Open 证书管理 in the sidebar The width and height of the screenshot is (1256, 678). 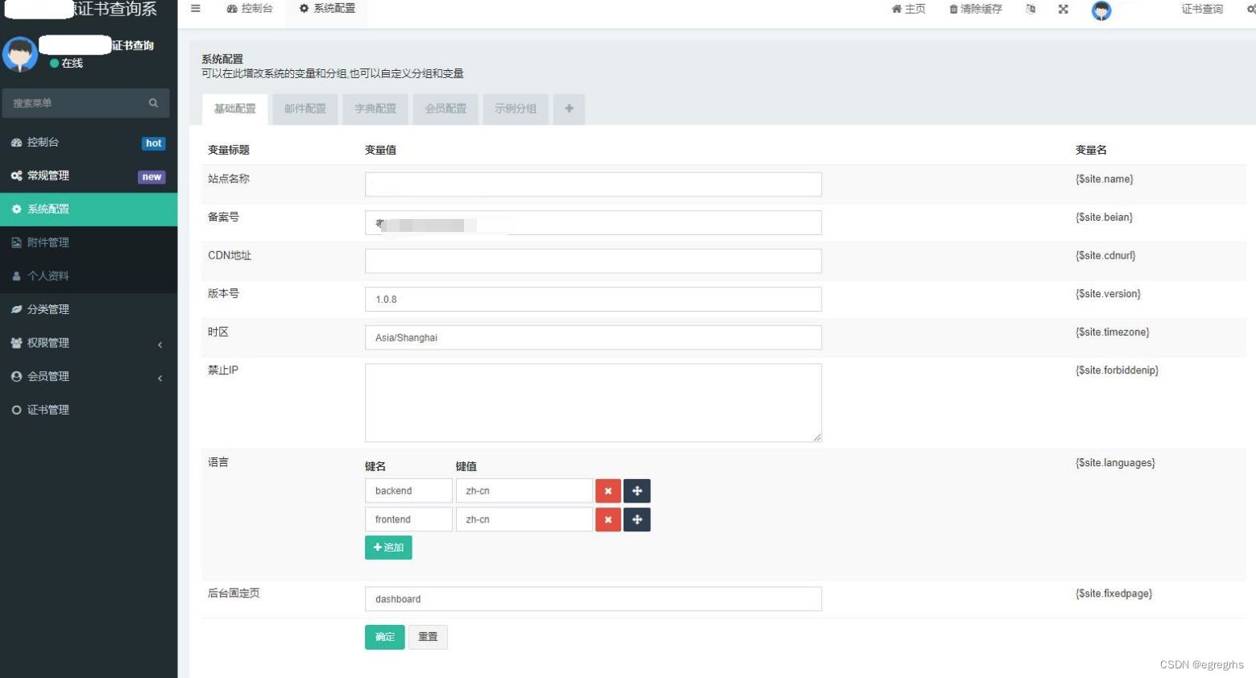tap(48, 410)
